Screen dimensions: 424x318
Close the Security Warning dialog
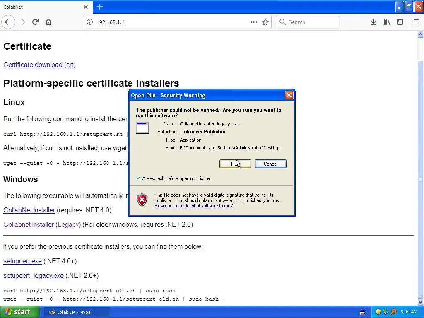click(x=289, y=95)
